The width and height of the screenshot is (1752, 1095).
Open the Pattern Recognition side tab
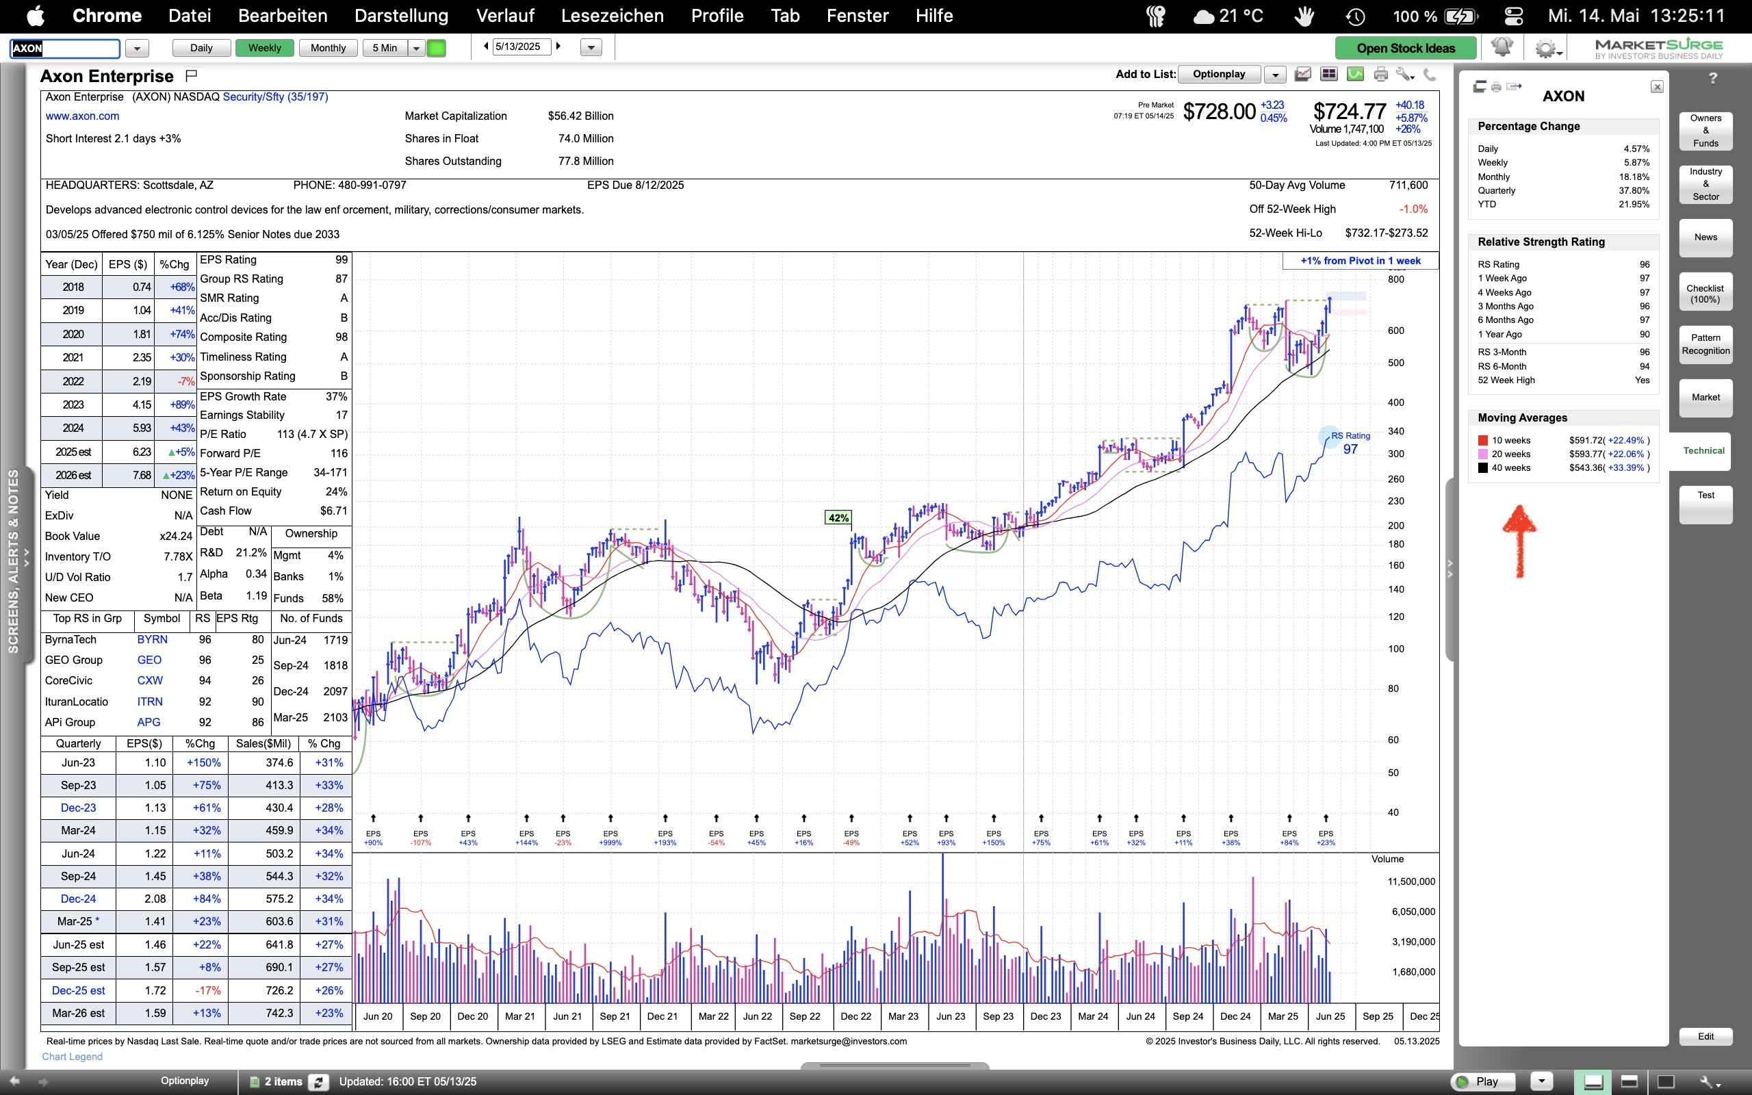click(x=1705, y=344)
